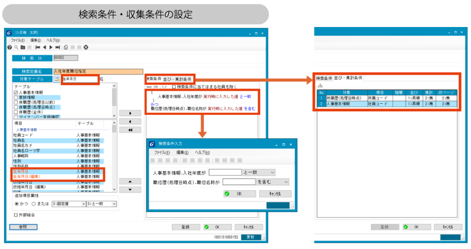471x249 pixels.
Task: Check 休職歴(全件) checkbox
Action: click(16, 112)
